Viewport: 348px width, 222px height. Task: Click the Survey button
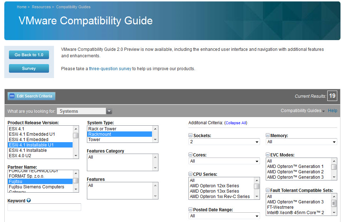(x=29, y=68)
